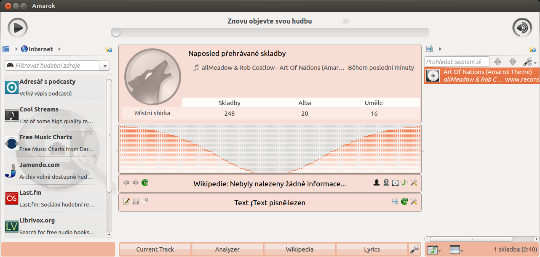This screenshot has width=540, height=257.
Task: Click the media sources bookmarks star icon
Action: click(x=109, y=49)
